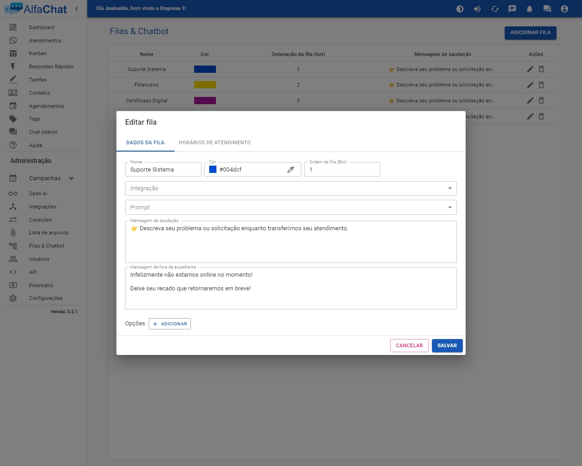Open the Integração dropdown
Screen dimensions: 582x466
pos(291,188)
